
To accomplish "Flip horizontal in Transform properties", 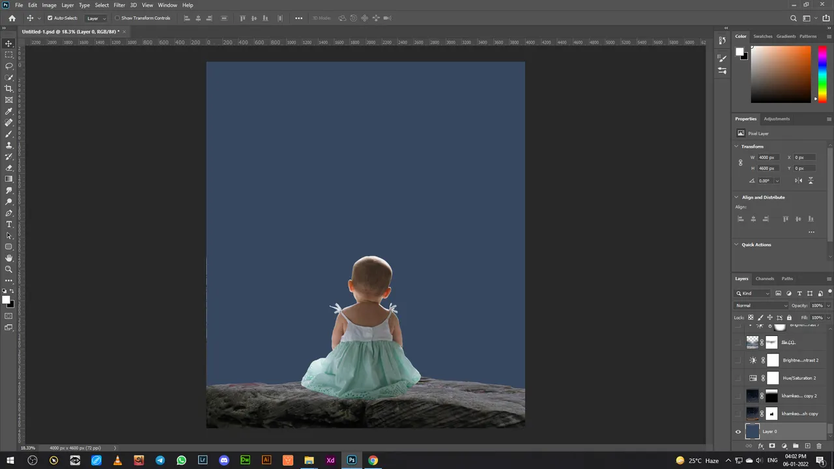I will (x=799, y=180).
